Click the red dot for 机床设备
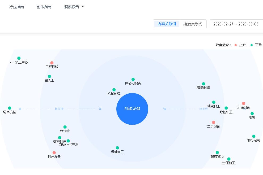 point(54,152)
